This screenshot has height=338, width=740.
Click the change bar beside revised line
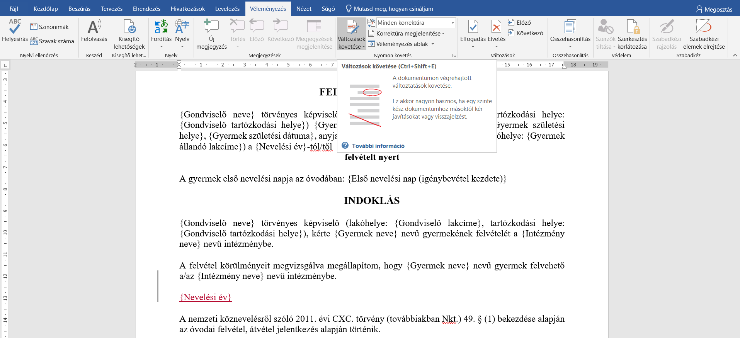click(x=158, y=286)
